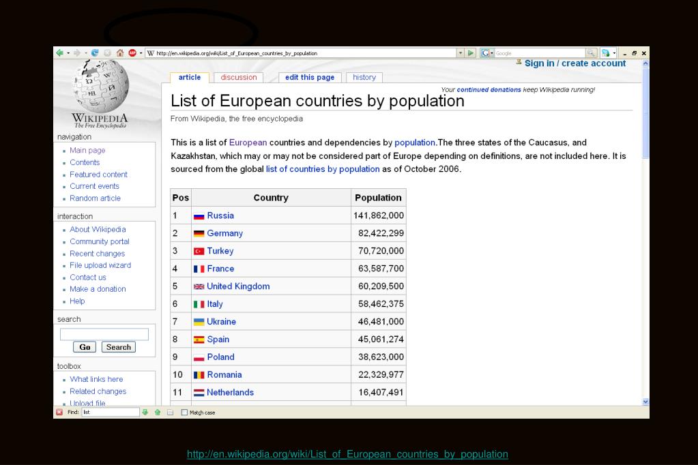Viewport: 698px width, 465px height.
Task: Open the What links here link
Action: pyautogui.click(x=96, y=379)
